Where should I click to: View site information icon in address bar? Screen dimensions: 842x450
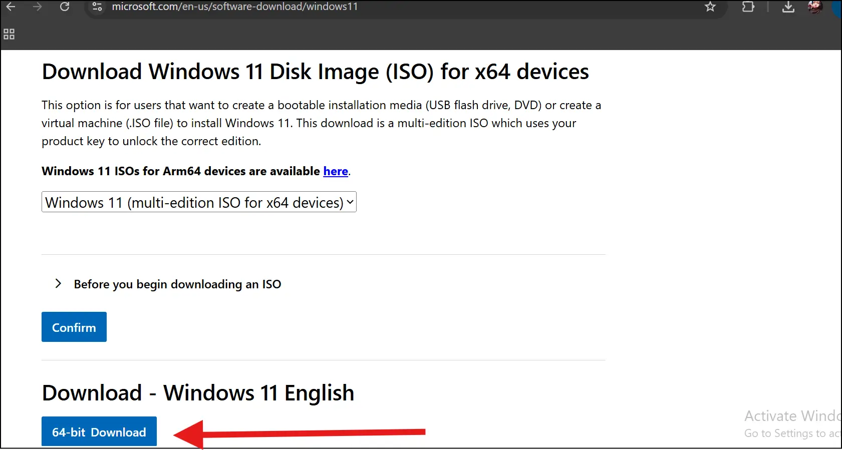pos(97,7)
